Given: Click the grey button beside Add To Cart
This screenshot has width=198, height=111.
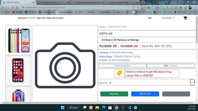Looking at the screenshot, I should [x=176, y=94].
